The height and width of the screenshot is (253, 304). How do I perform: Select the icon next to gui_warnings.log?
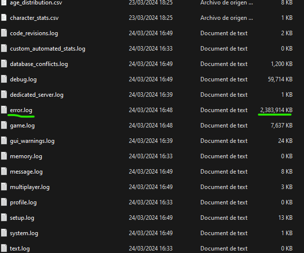click(3, 140)
